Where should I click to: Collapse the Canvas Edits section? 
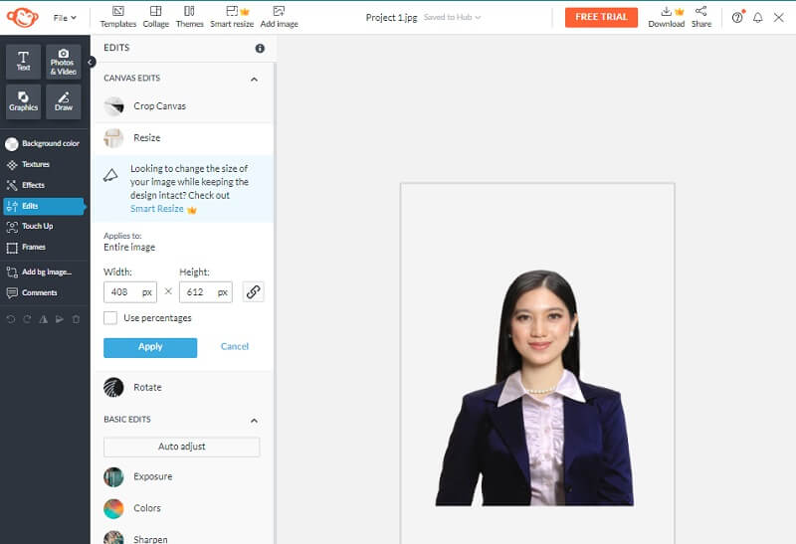click(x=254, y=79)
